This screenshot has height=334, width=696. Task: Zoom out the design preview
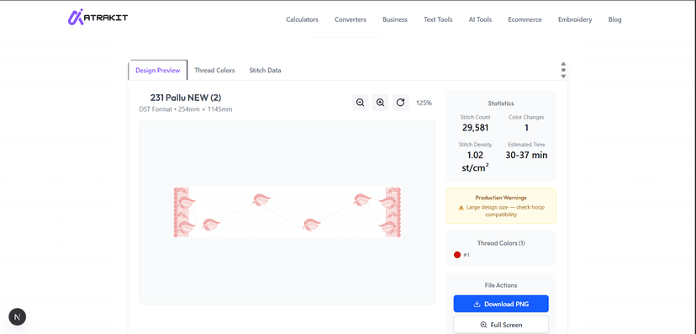click(360, 103)
